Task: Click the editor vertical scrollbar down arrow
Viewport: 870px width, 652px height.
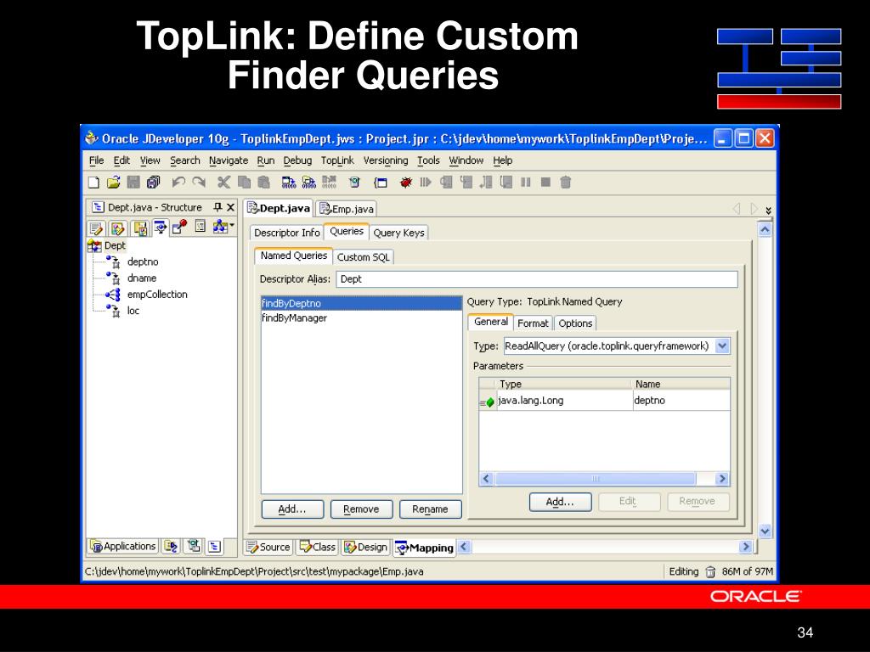Action: pyautogui.click(x=765, y=531)
